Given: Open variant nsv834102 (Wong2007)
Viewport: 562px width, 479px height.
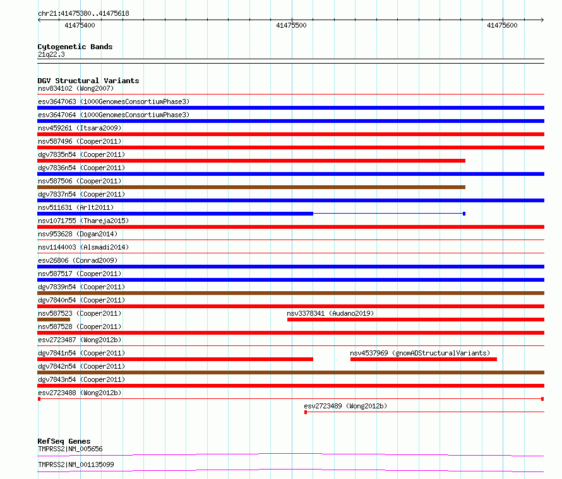Looking at the screenshot, I should 76,88.
